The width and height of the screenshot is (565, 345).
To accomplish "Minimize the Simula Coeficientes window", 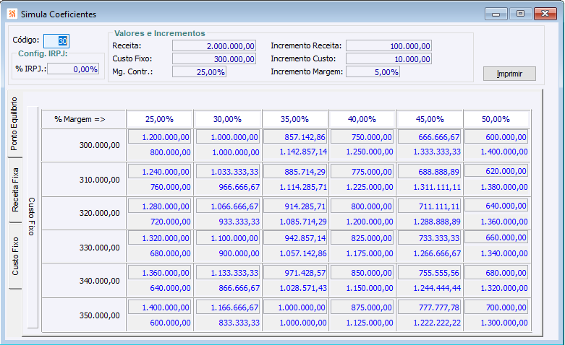I will (496, 14).
